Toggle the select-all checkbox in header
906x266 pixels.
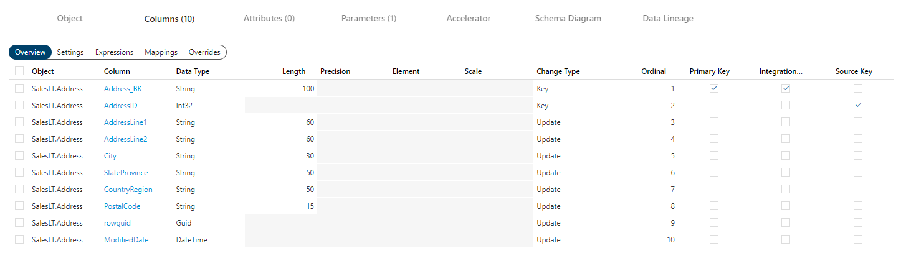click(19, 71)
